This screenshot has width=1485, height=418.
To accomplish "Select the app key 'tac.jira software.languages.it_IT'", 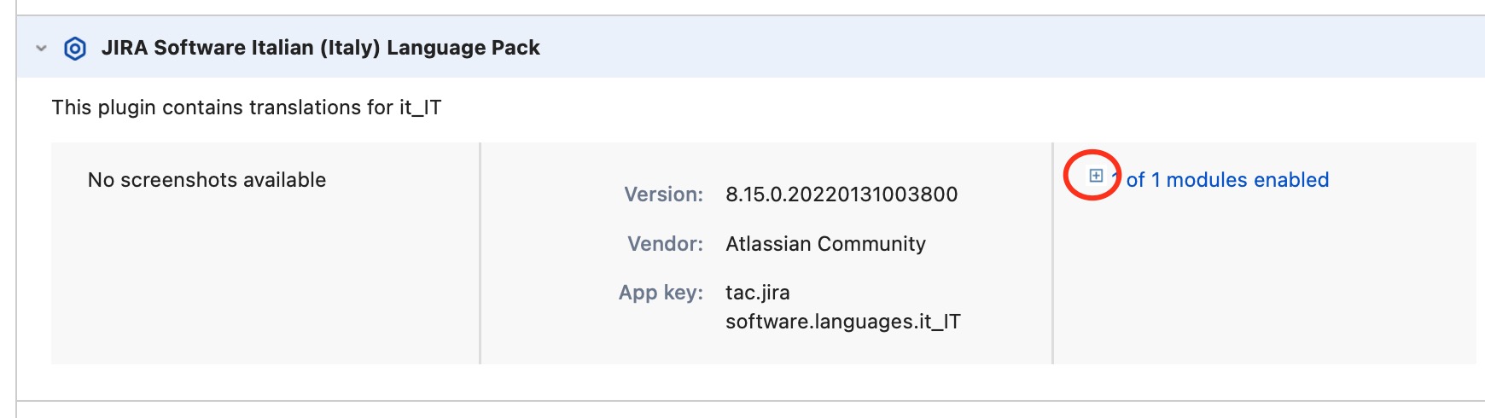I will [x=843, y=307].
